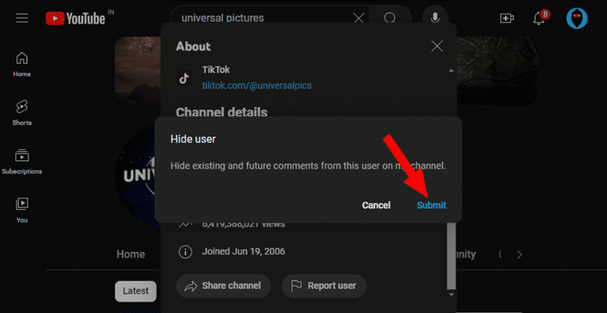
Task: Open the account avatar menu
Action: pyautogui.click(x=577, y=18)
